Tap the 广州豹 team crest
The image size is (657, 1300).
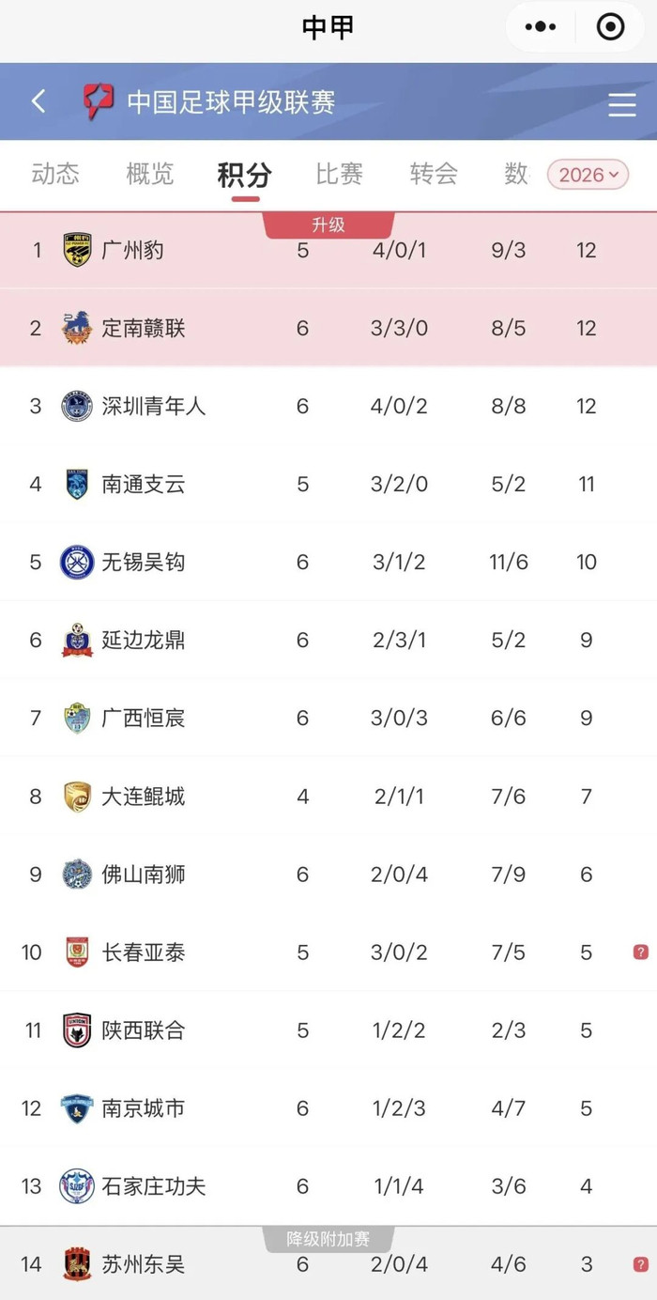coord(77,250)
